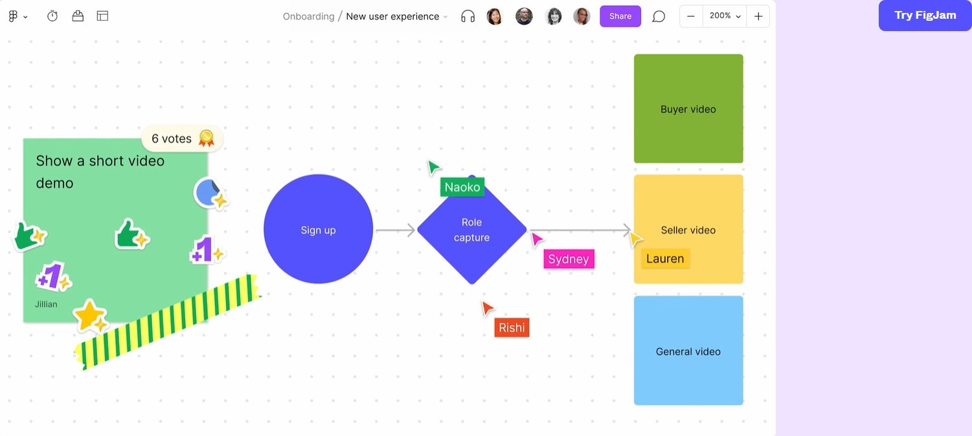Image resolution: width=972 pixels, height=436 pixels.
Task: Click the first collaborator avatar
Action: (x=495, y=16)
